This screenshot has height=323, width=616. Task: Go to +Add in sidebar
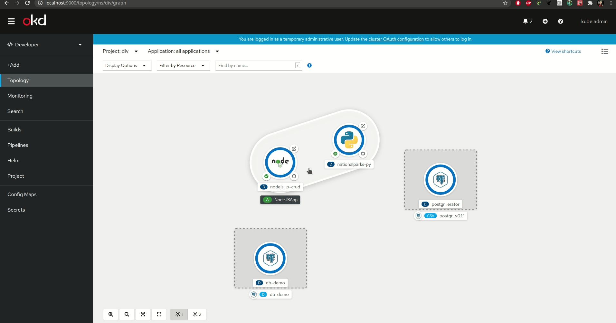pos(47,65)
